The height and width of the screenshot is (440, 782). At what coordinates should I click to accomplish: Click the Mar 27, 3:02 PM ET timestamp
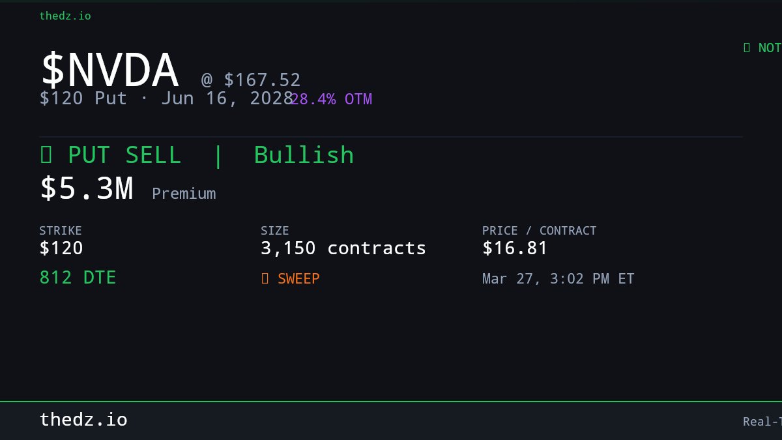tap(558, 279)
